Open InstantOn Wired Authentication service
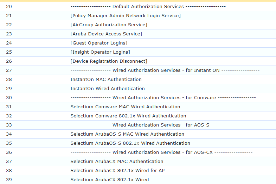 tap(108, 89)
